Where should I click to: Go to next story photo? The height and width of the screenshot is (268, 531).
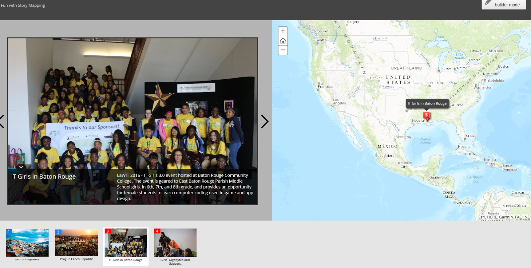[x=265, y=121]
